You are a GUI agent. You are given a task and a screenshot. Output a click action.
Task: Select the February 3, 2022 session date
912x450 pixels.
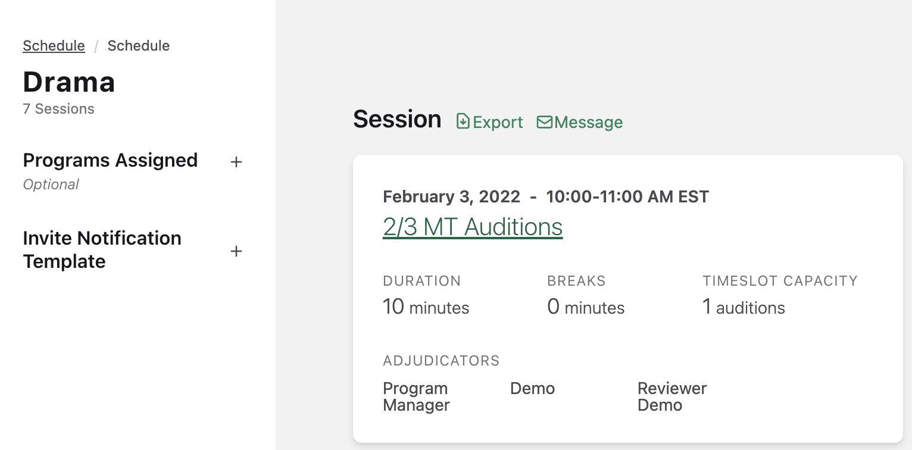pos(452,196)
